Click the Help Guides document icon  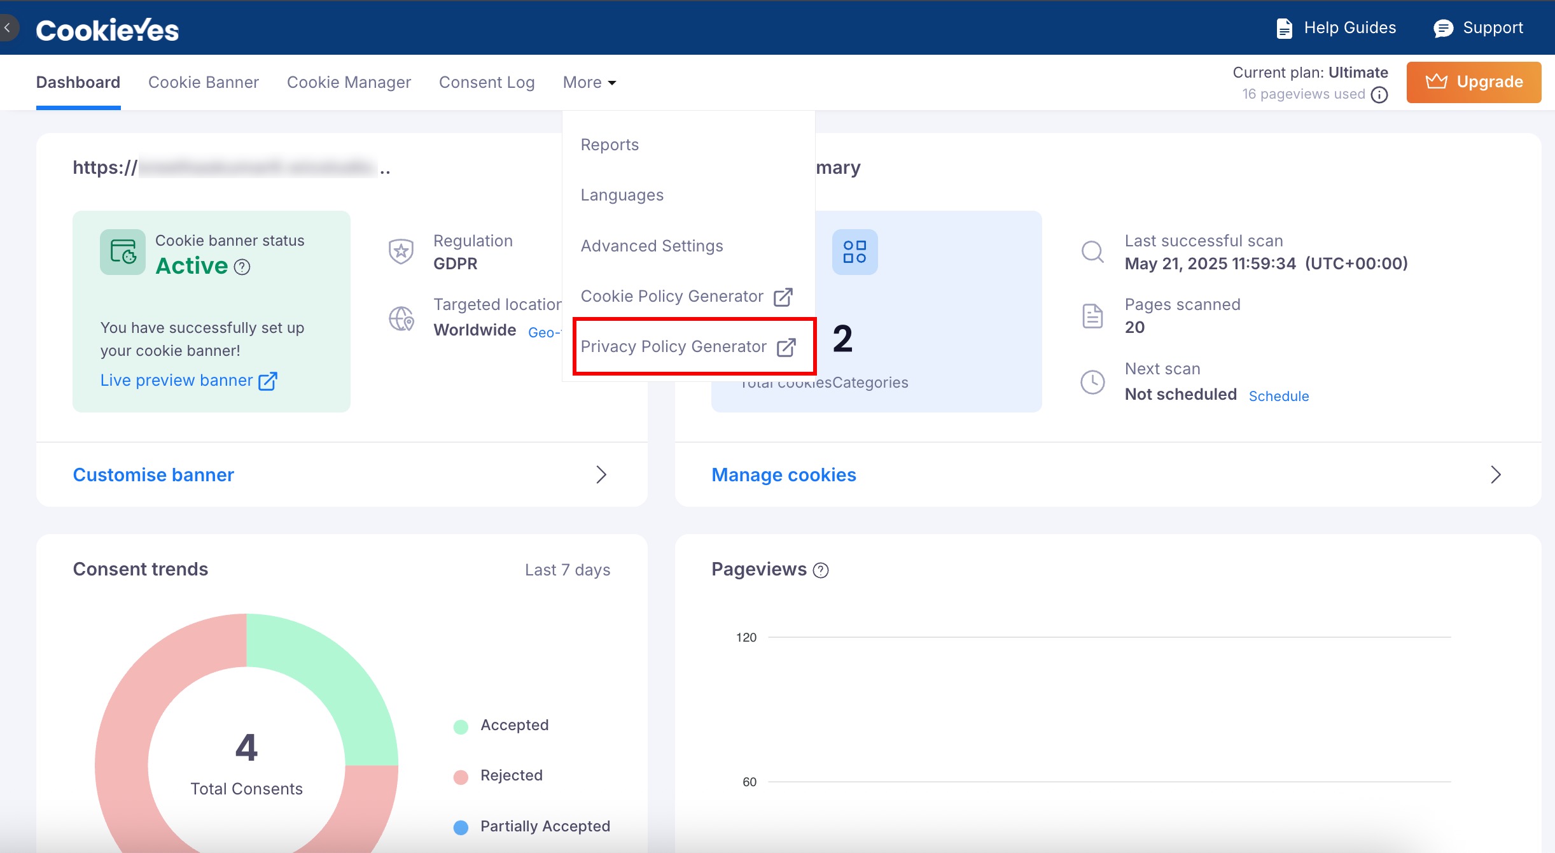(x=1284, y=28)
